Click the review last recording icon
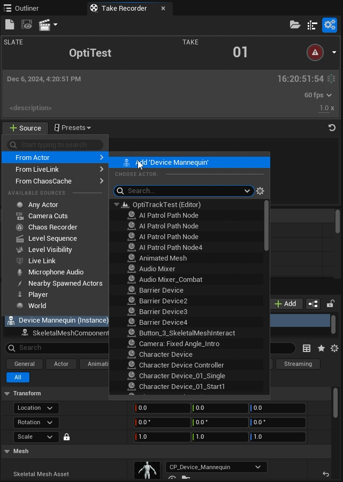Screen dimensions: 343x482 [27, 25]
